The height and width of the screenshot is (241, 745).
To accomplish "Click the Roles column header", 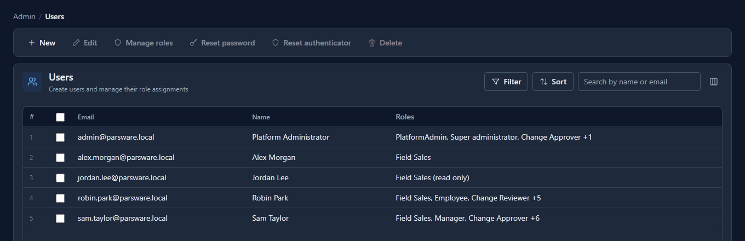I will pos(405,117).
